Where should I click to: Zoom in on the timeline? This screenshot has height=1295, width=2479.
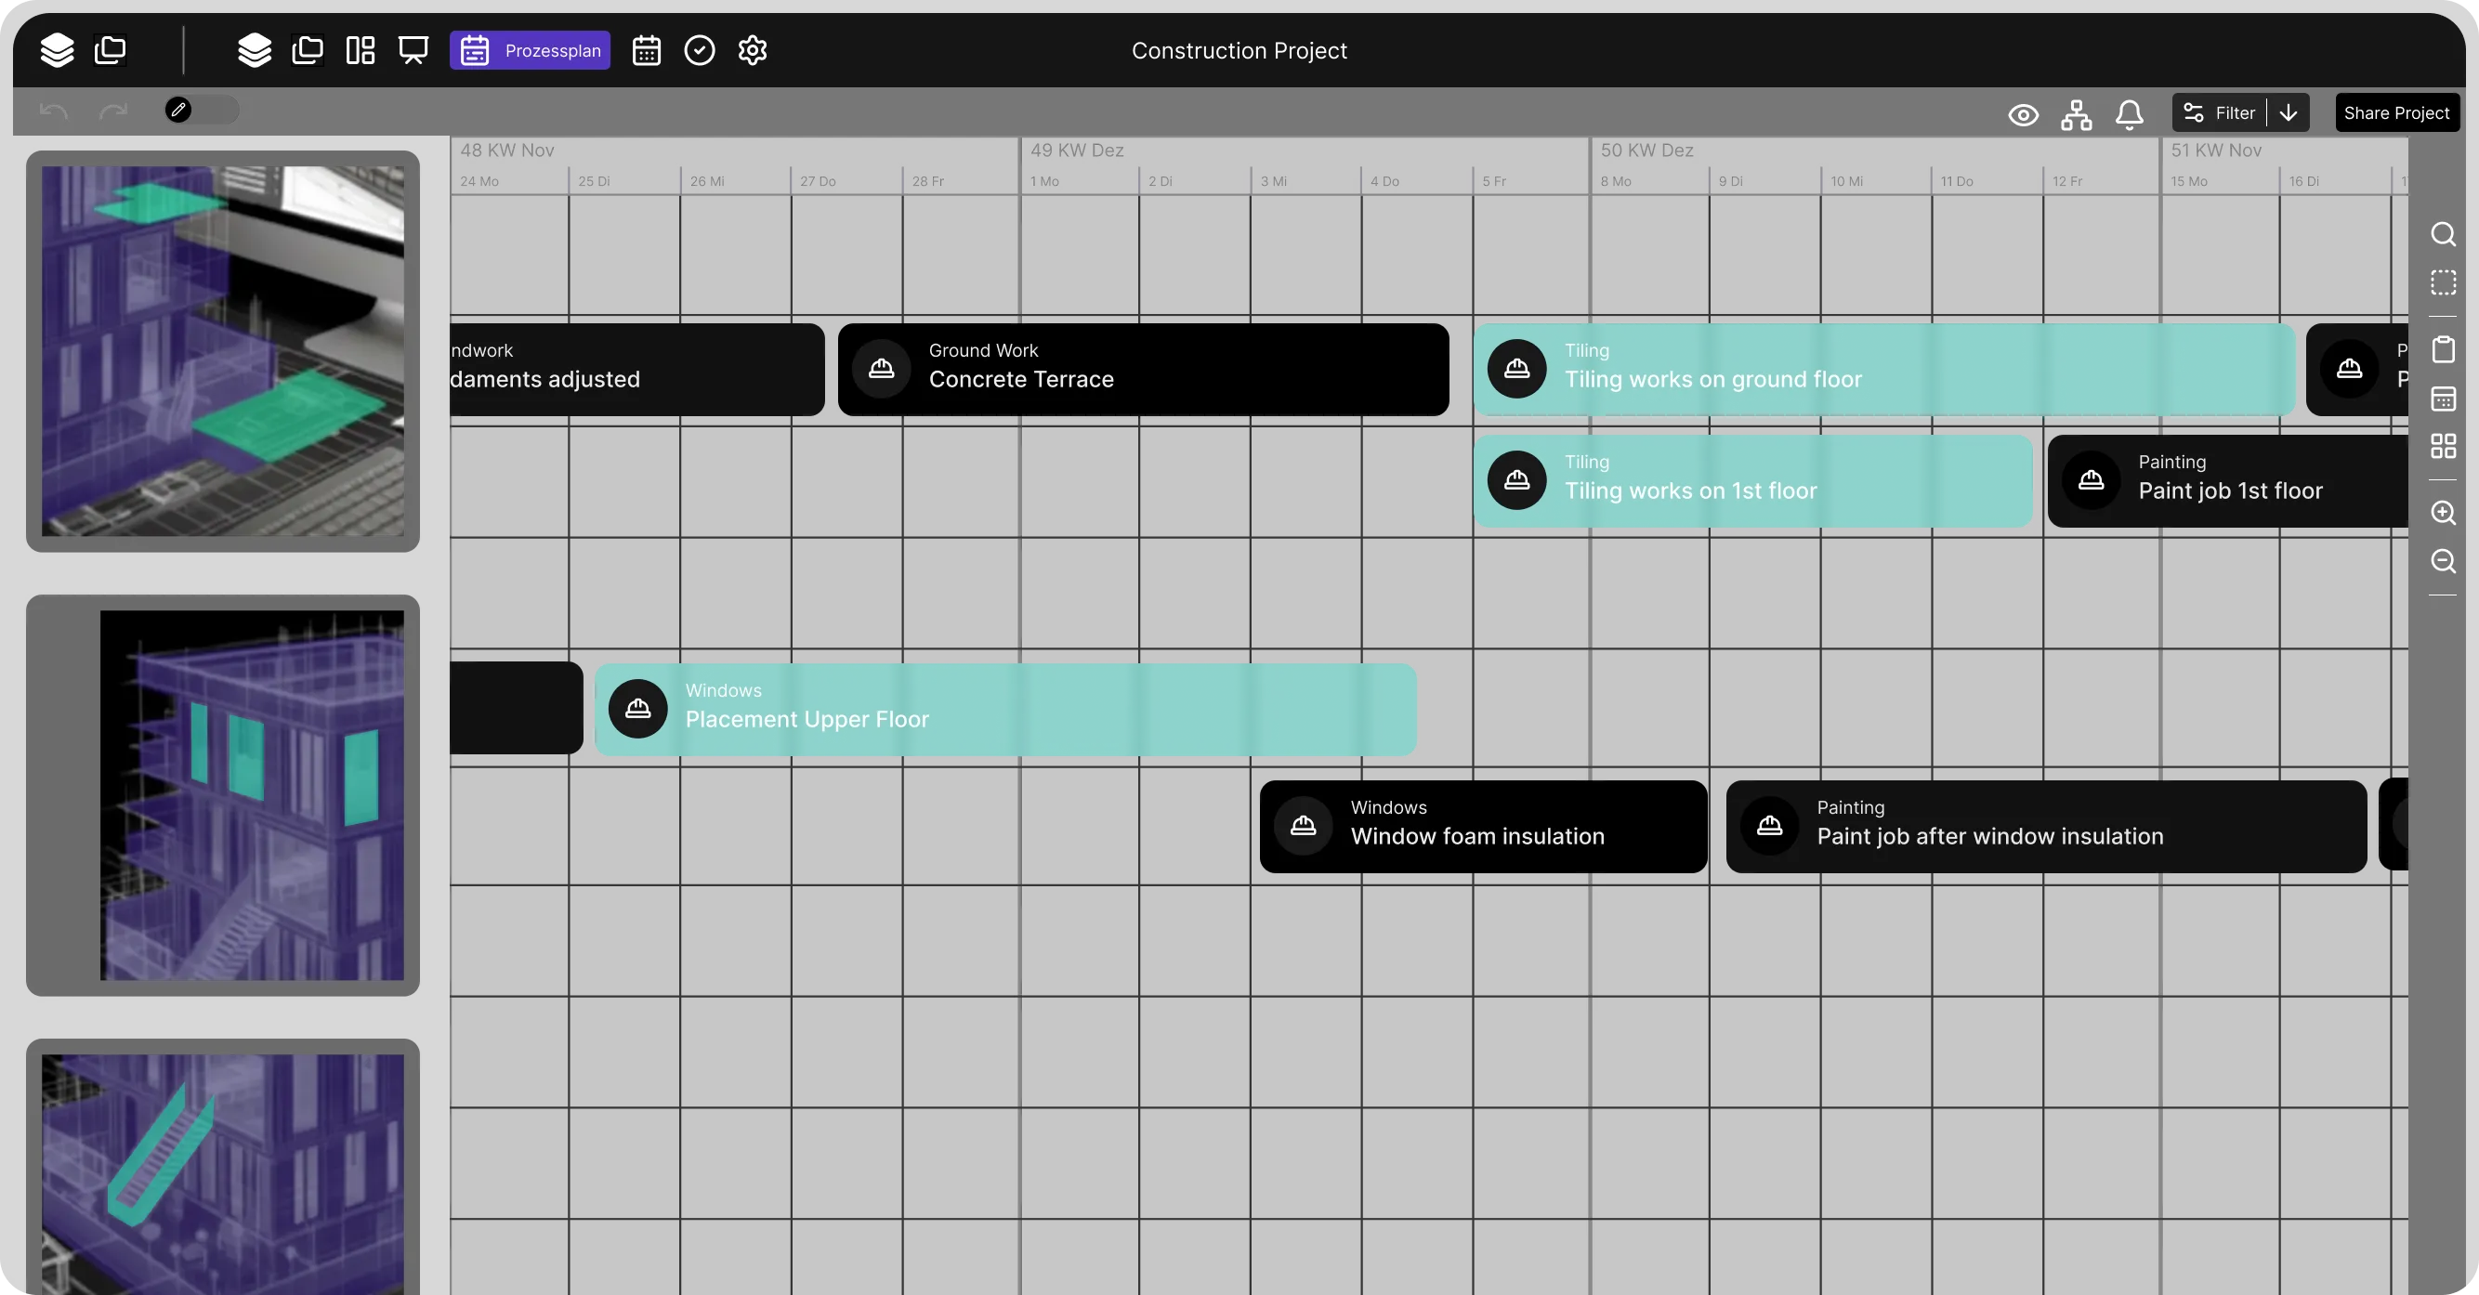point(2443,513)
